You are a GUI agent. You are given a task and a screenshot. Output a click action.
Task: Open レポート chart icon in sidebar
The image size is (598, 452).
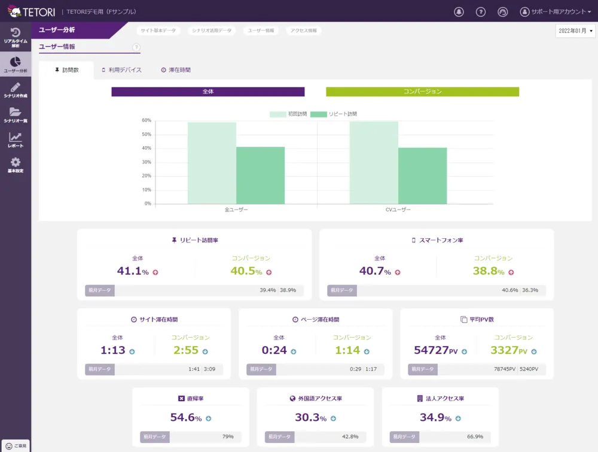pos(15,140)
